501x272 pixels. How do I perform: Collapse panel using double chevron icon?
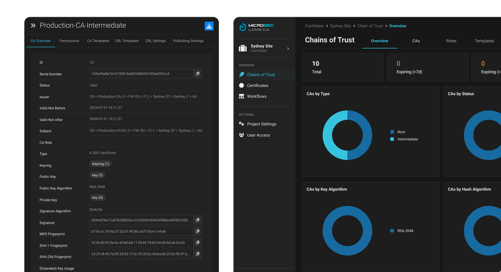point(33,25)
